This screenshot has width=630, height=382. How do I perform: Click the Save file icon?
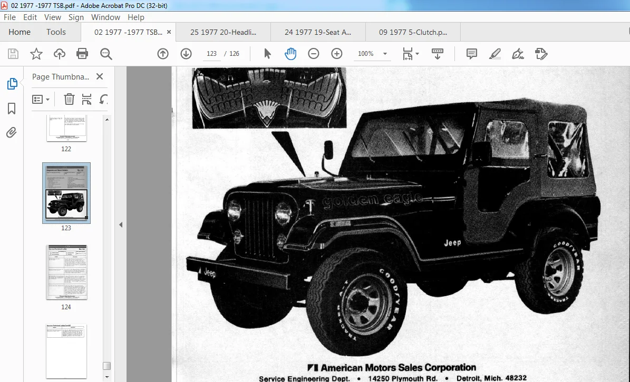point(13,54)
